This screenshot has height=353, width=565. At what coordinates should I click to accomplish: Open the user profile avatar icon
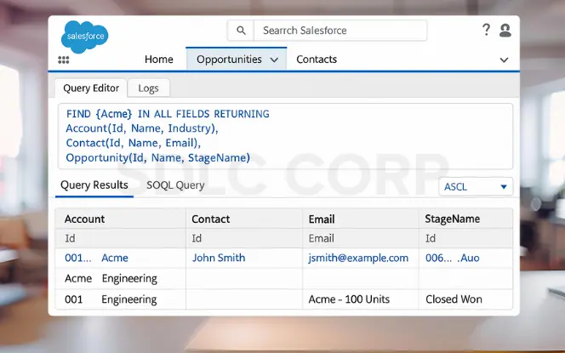point(505,31)
